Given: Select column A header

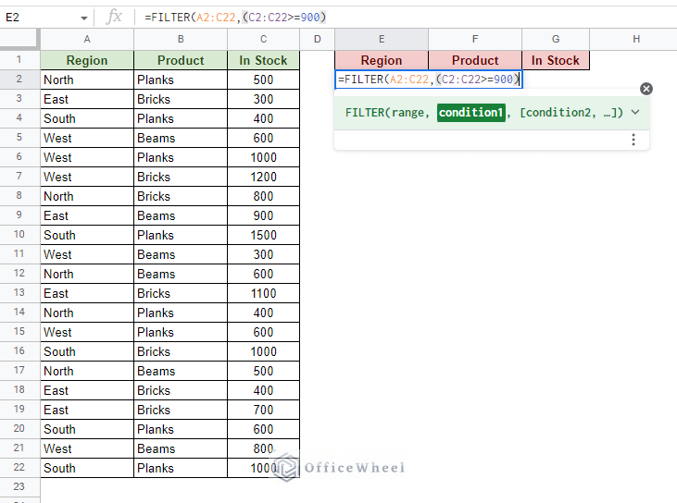Looking at the screenshot, I should [x=87, y=39].
